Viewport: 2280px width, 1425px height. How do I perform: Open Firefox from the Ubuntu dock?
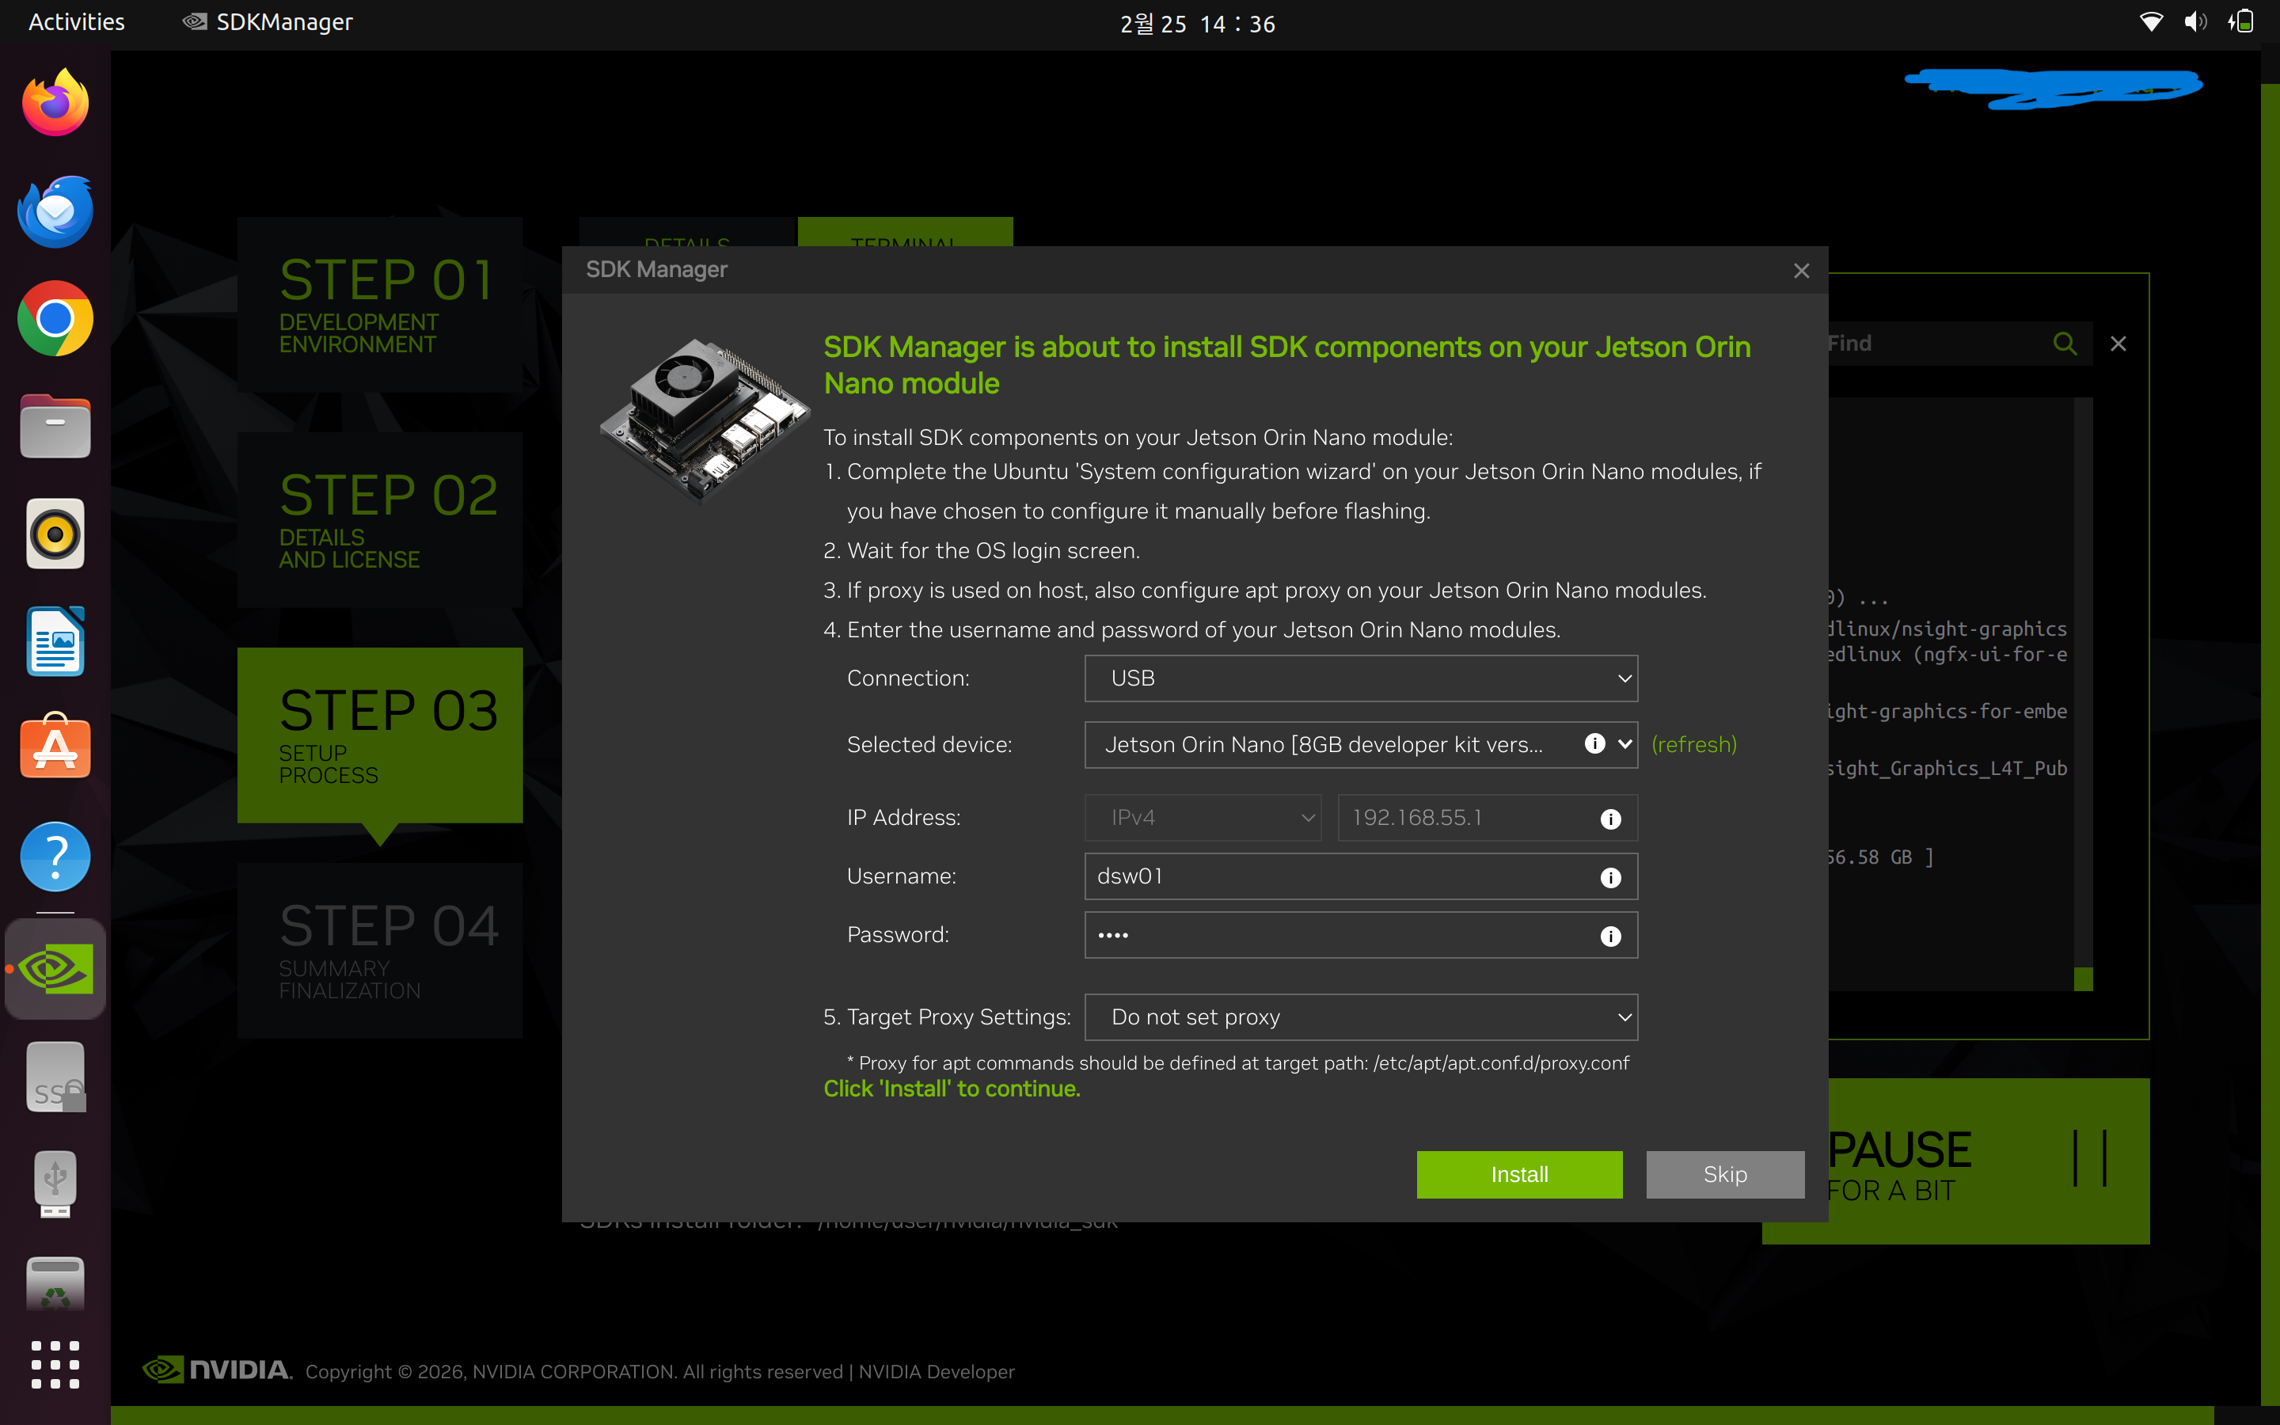click(55, 103)
